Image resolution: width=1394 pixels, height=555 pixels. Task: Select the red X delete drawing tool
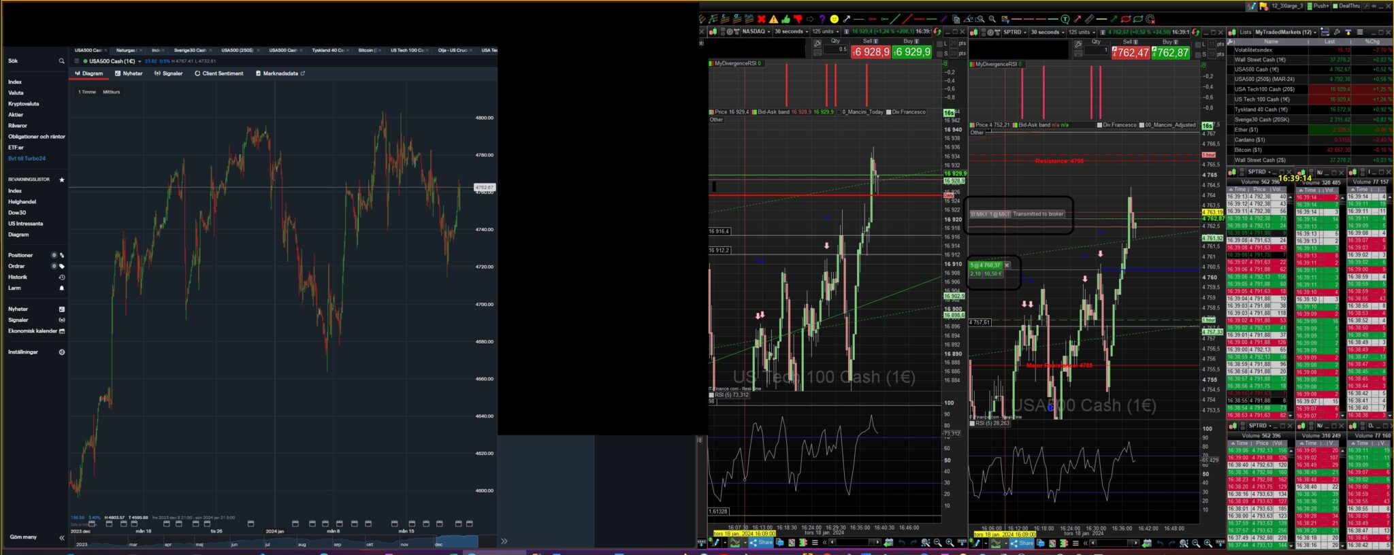click(x=762, y=19)
